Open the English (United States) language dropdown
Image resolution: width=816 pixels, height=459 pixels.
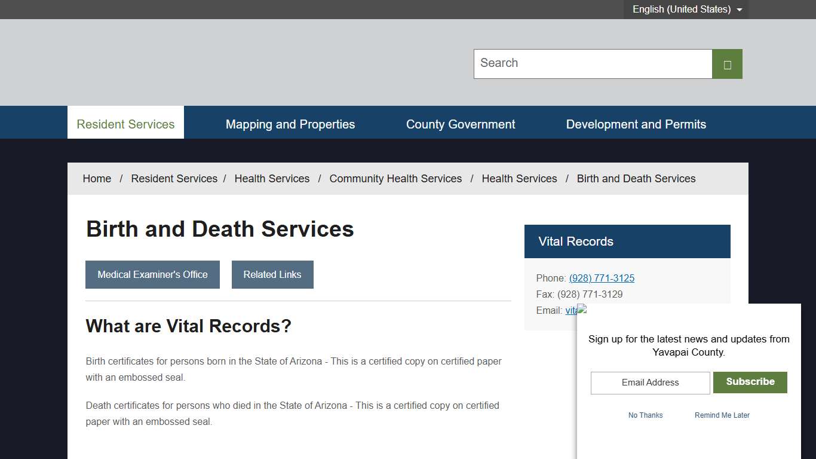[682, 9]
